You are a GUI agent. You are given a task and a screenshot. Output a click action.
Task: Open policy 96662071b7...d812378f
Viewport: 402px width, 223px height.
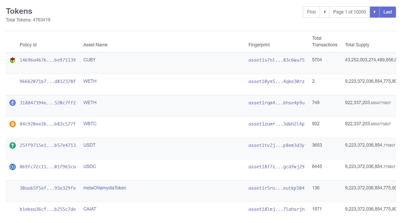tap(48, 81)
